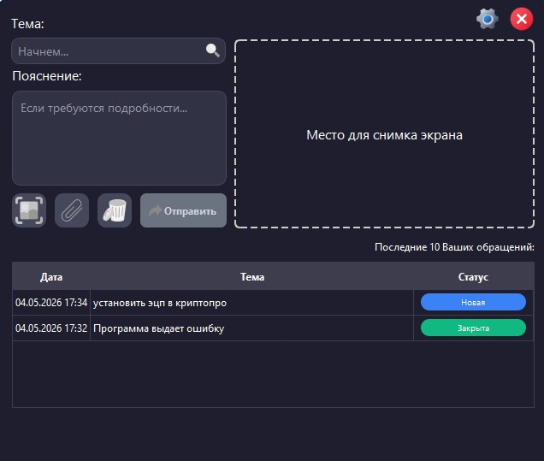Click the magnifier icon in the Тема field

coord(213,50)
